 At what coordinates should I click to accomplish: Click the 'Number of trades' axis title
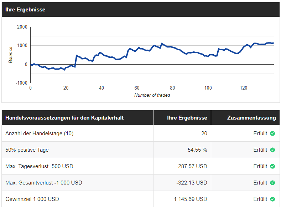coord(152,95)
